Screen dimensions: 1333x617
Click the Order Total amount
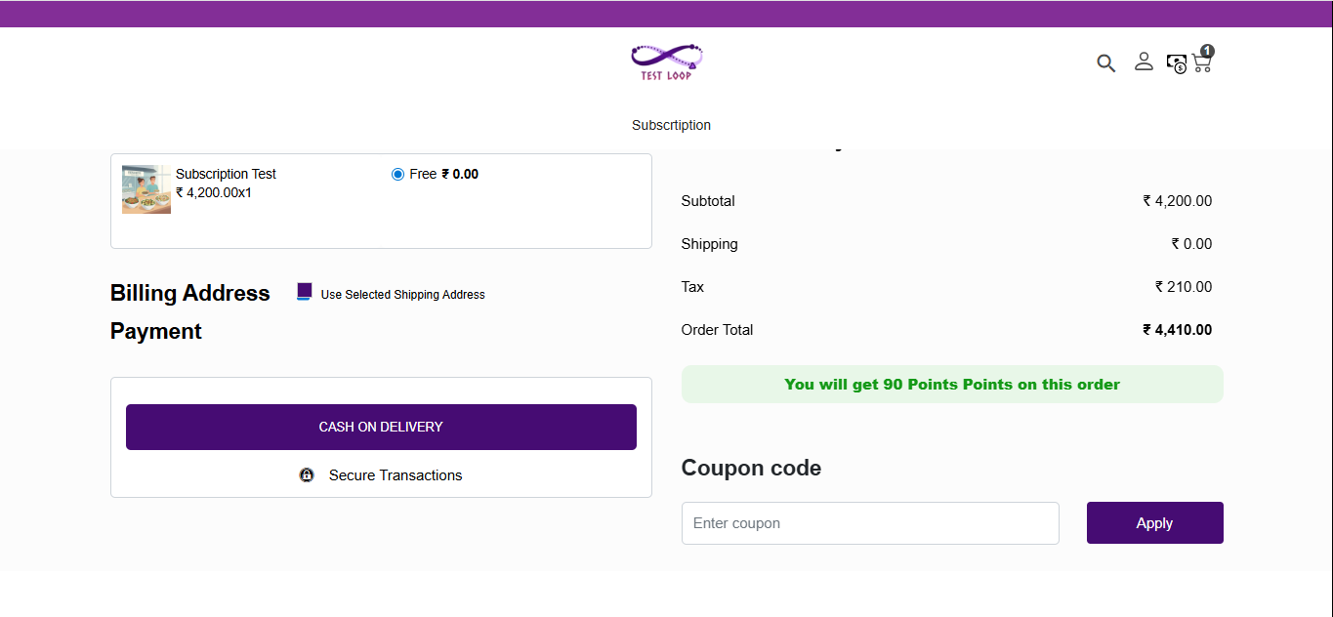coord(1178,329)
